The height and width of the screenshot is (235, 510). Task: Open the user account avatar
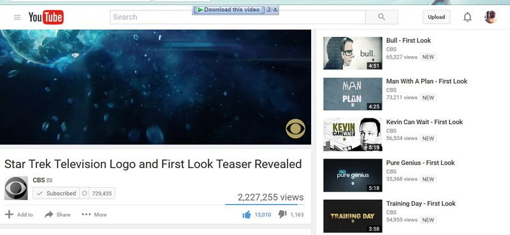point(490,17)
